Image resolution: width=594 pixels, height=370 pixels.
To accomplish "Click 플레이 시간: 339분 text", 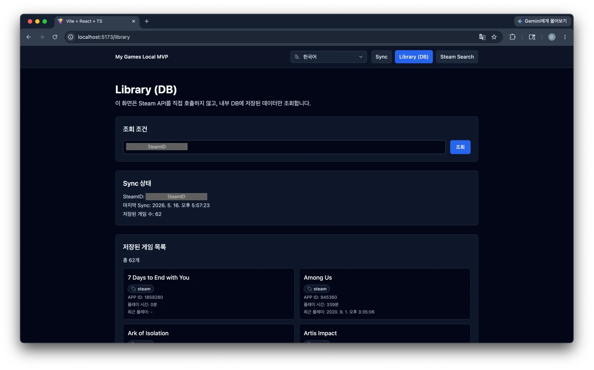I will 321,305.
